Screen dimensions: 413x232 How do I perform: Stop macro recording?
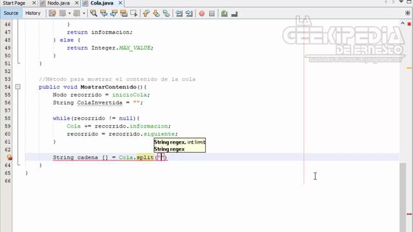212,14
